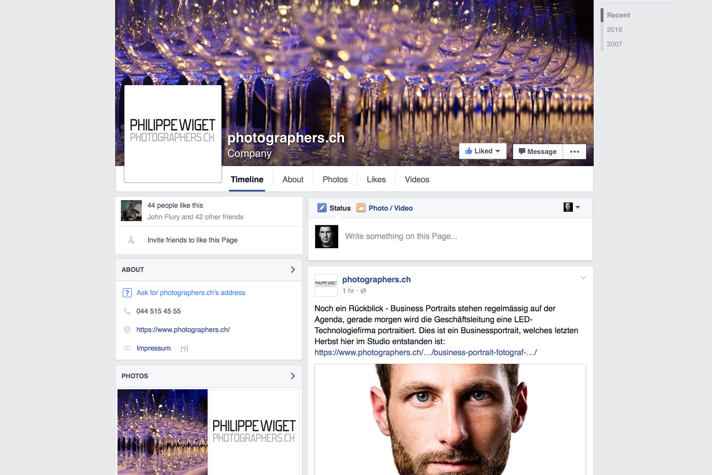Switch to the Videos tab

(417, 179)
